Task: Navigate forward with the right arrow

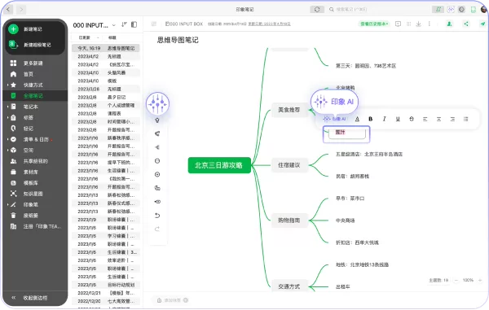Action: tap(21, 10)
